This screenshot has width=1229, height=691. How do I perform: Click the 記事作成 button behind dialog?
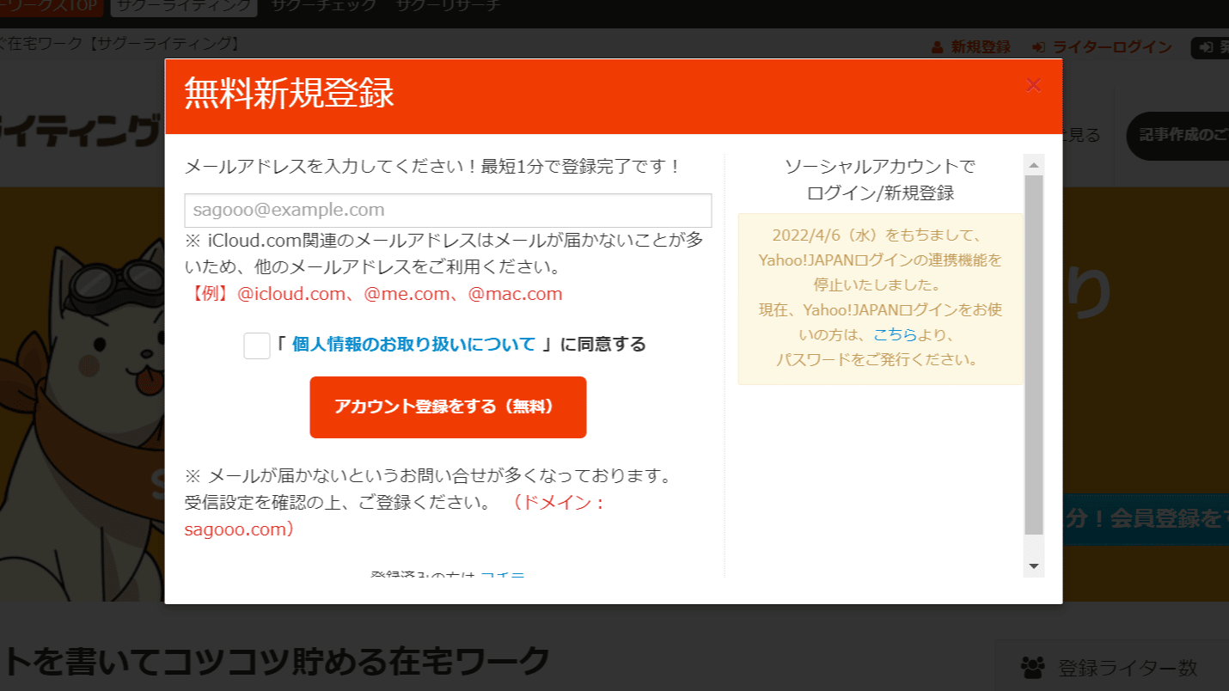pyautogui.click(x=1178, y=136)
